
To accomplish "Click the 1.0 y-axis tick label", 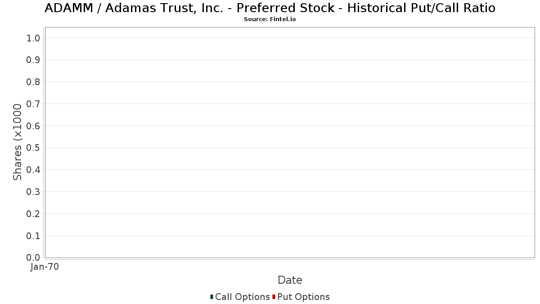I will pos(33,38).
